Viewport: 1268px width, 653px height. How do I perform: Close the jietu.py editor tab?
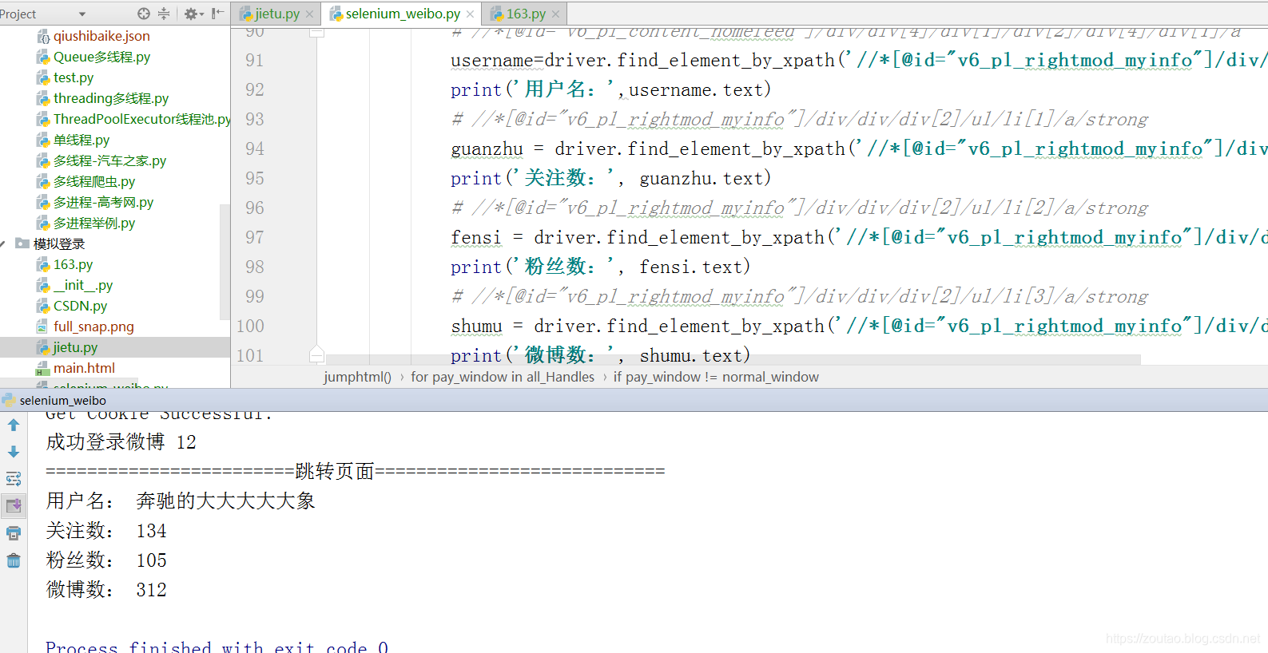tap(310, 14)
